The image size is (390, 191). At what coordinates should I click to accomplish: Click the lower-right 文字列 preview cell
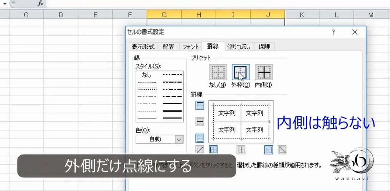pos(254,129)
